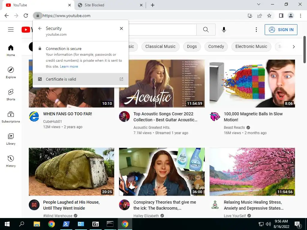Open Home in the sidebar

point(11,50)
